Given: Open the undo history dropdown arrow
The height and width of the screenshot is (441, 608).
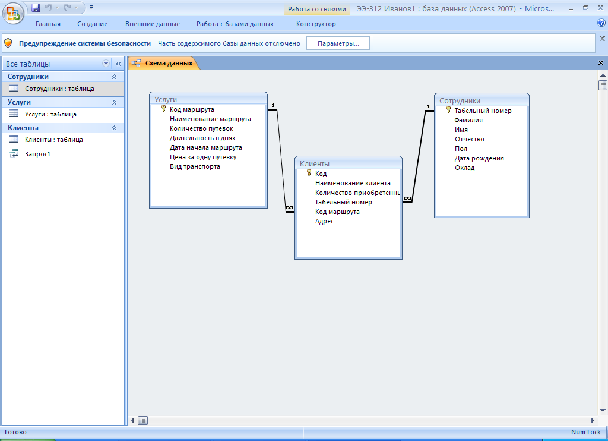Looking at the screenshot, I should tap(57, 7).
